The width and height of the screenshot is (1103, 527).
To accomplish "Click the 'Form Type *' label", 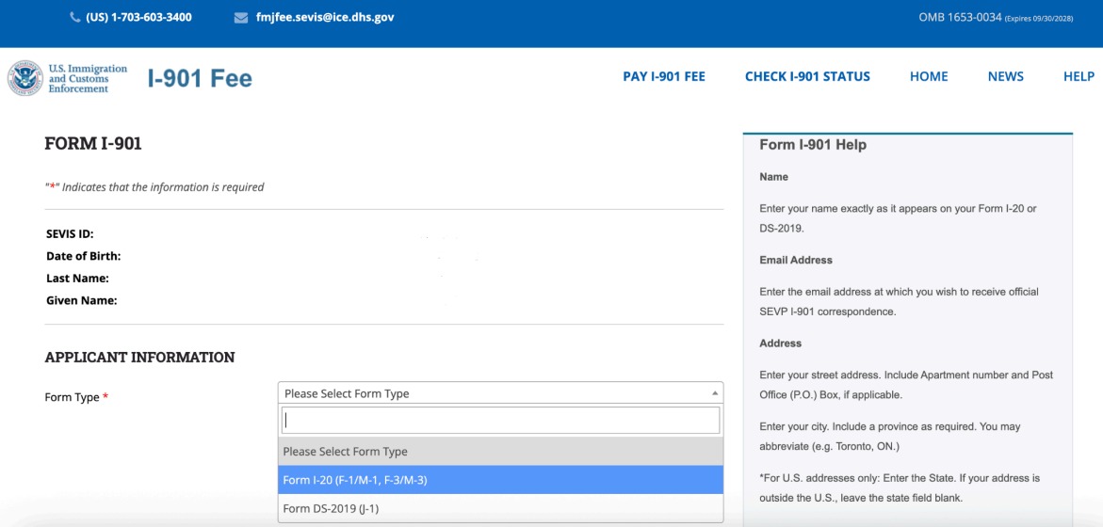I will pyautogui.click(x=76, y=397).
